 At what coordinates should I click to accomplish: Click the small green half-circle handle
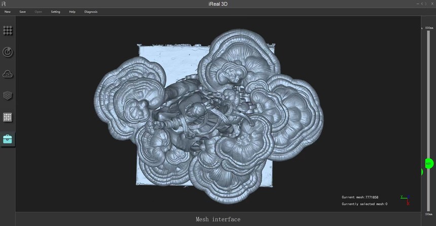(x=422, y=172)
